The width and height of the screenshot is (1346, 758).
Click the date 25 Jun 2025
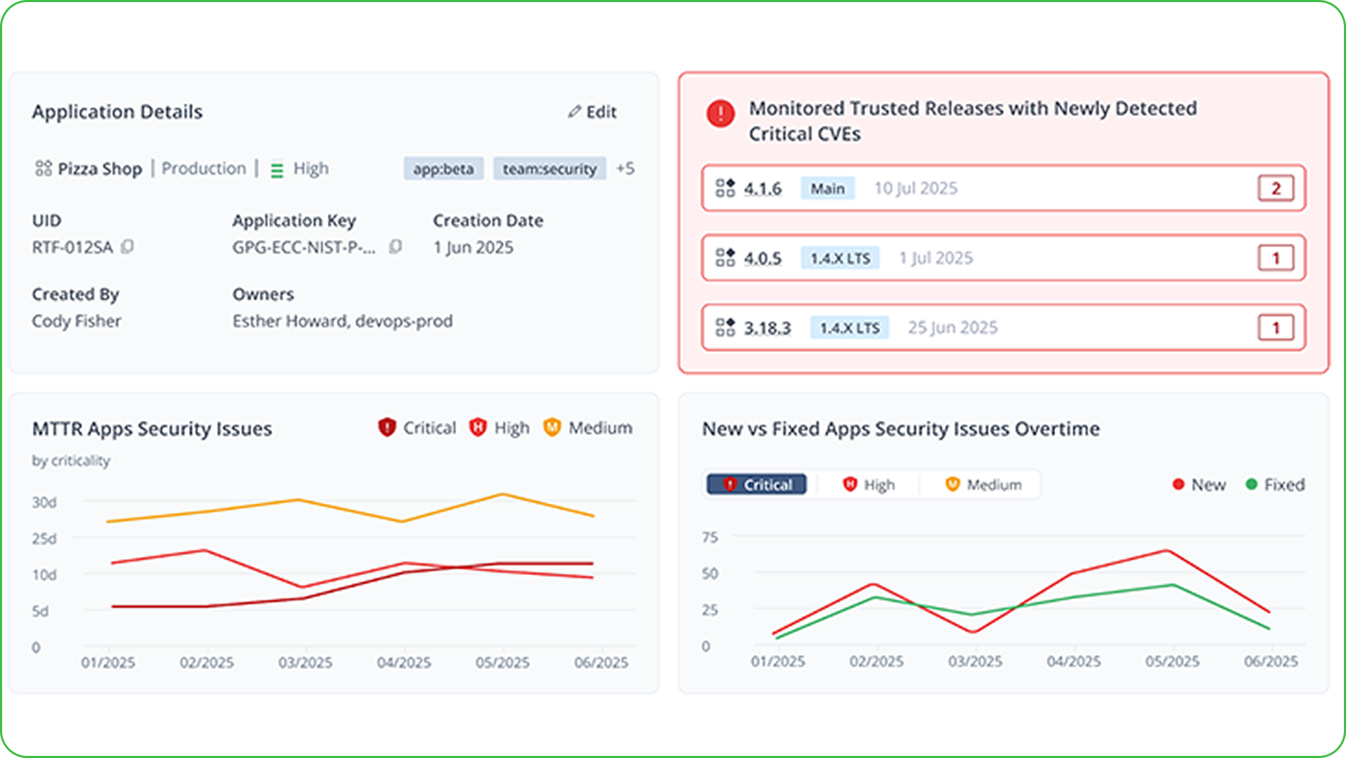[953, 328]
